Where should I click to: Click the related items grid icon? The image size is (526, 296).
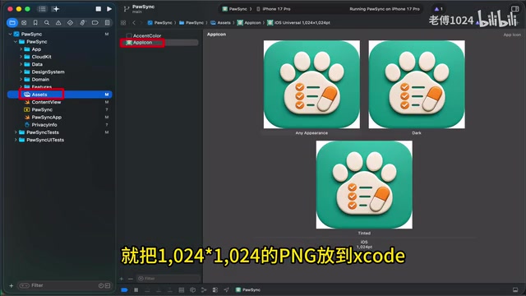123,23
